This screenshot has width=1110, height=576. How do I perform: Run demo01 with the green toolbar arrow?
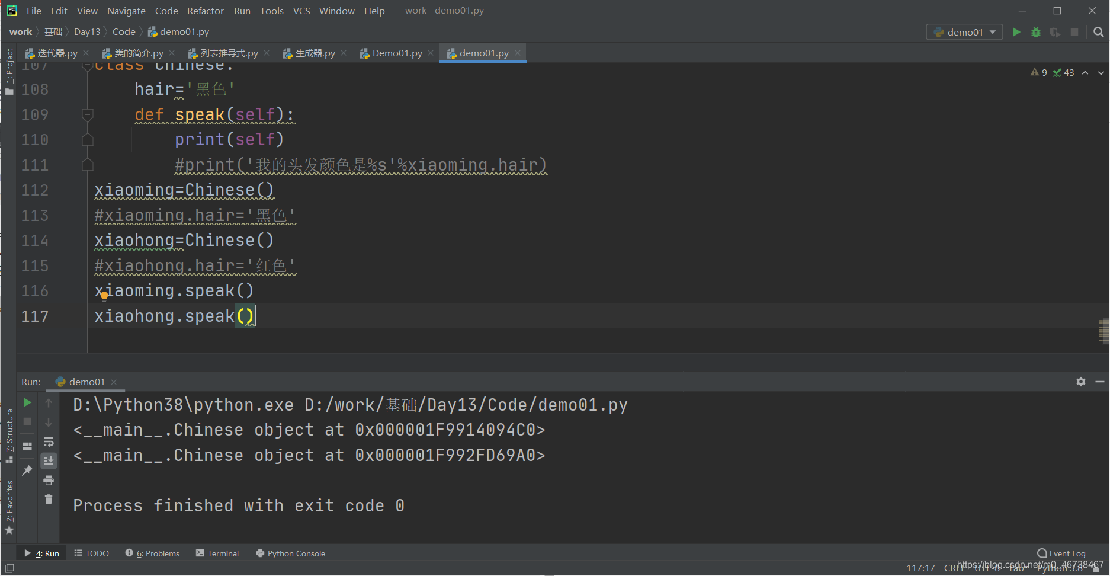pos(1016,32)
